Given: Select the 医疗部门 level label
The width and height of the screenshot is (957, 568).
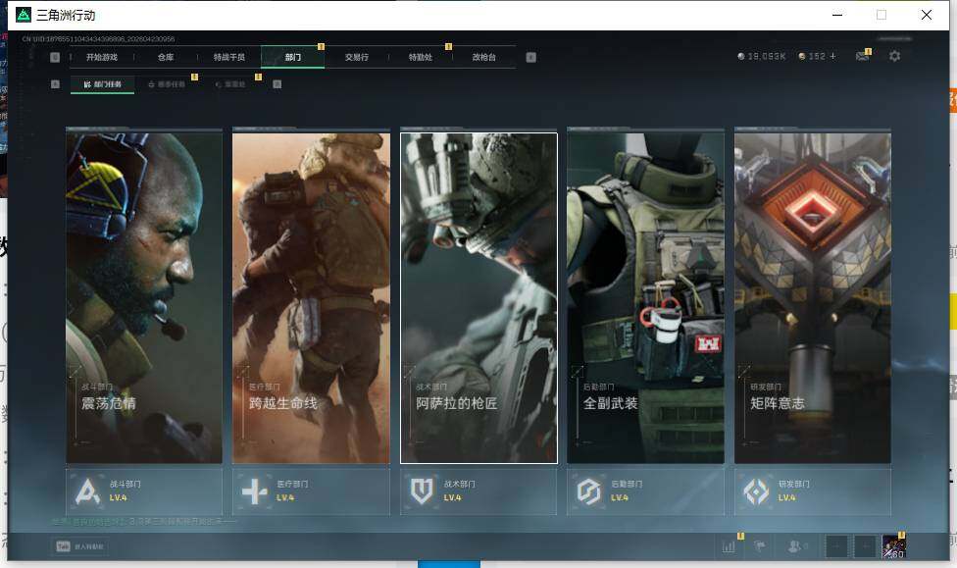Looking at the screenshot, I should (285, 497).
